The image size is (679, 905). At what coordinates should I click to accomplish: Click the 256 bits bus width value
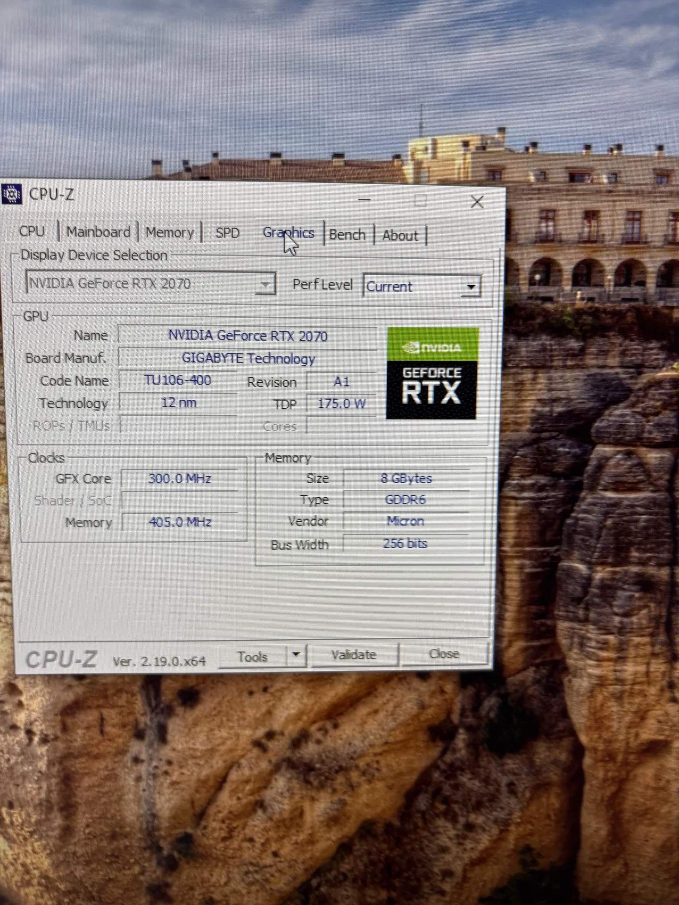pos(406,543)
